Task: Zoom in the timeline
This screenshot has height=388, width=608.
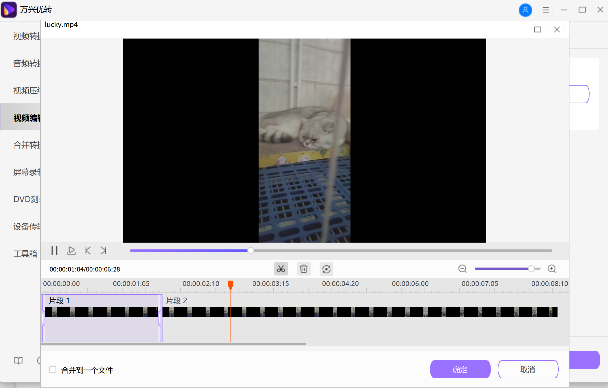Action: point(552,269)
